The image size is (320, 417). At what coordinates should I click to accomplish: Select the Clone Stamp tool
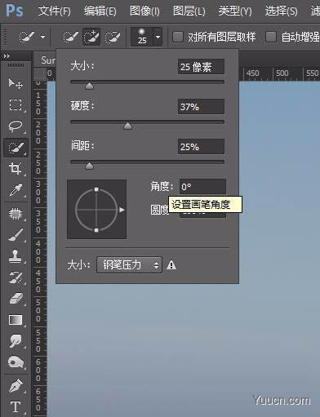pyautogui.click(x=16, y=256)
